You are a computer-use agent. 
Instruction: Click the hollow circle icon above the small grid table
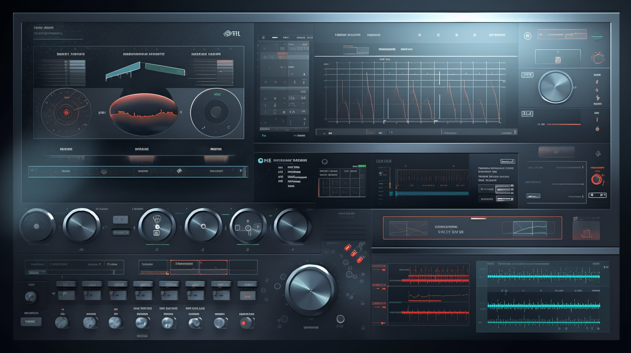(324, 162)
